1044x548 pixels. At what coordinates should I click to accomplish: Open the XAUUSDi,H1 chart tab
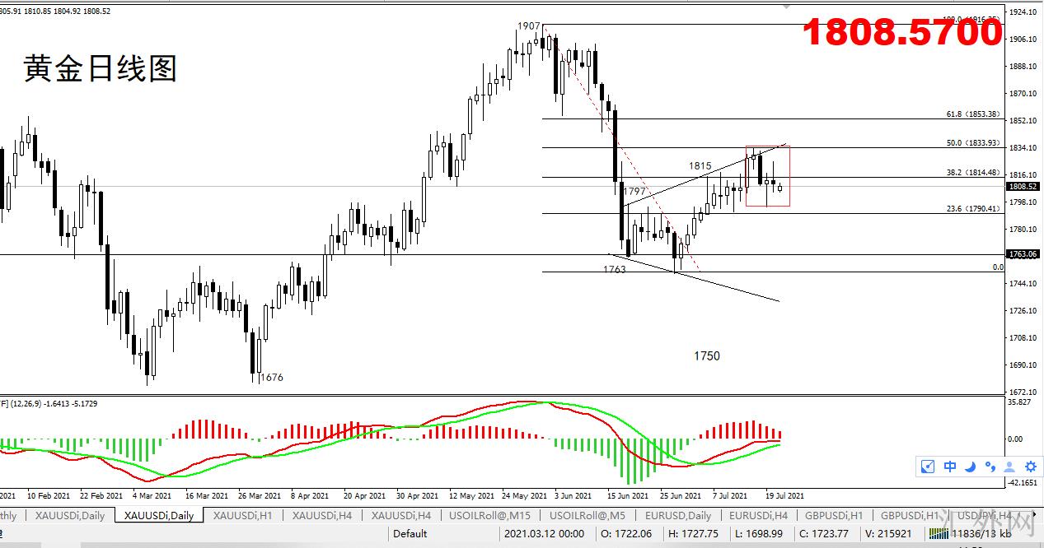pos(243,516)
